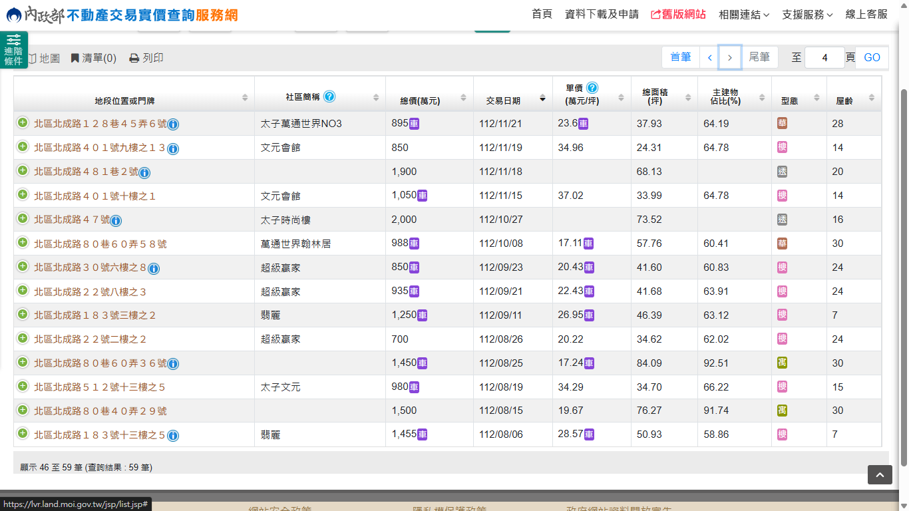Open address link 北區北成路80巷60弄58號
Image resolution: width=909 pixels, height=511 pixels.
pos(100,244)
